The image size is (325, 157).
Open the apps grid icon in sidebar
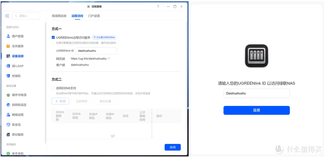point(7,16)
